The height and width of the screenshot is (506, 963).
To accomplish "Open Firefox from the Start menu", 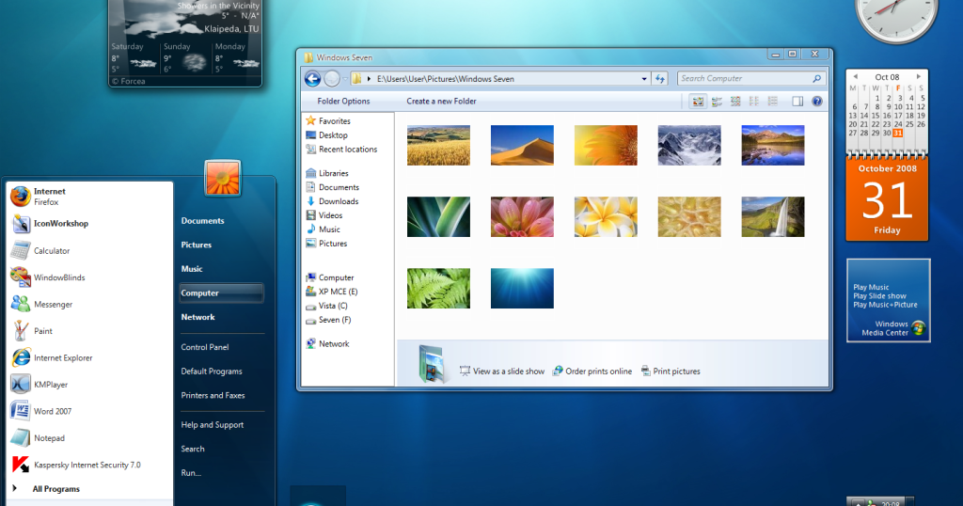I will pyautogui.click(x=89, y=197).
